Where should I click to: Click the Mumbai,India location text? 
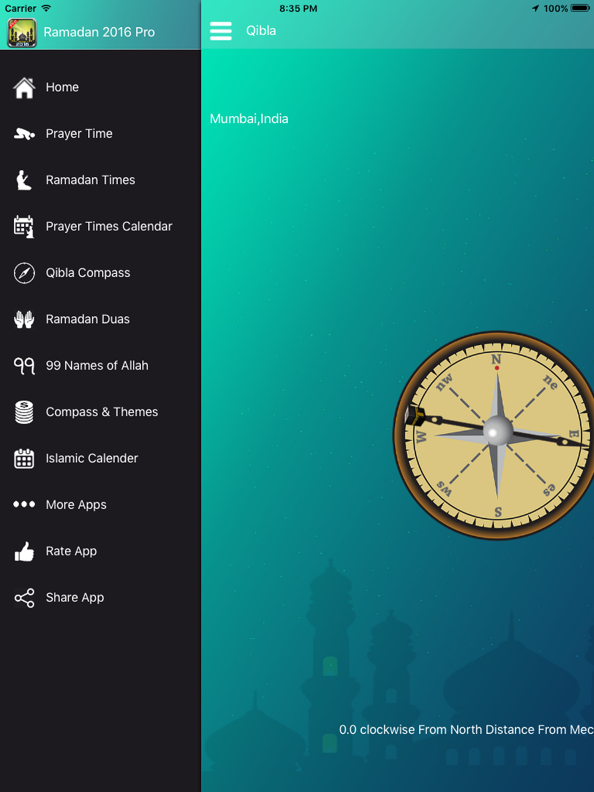point(249,119)
